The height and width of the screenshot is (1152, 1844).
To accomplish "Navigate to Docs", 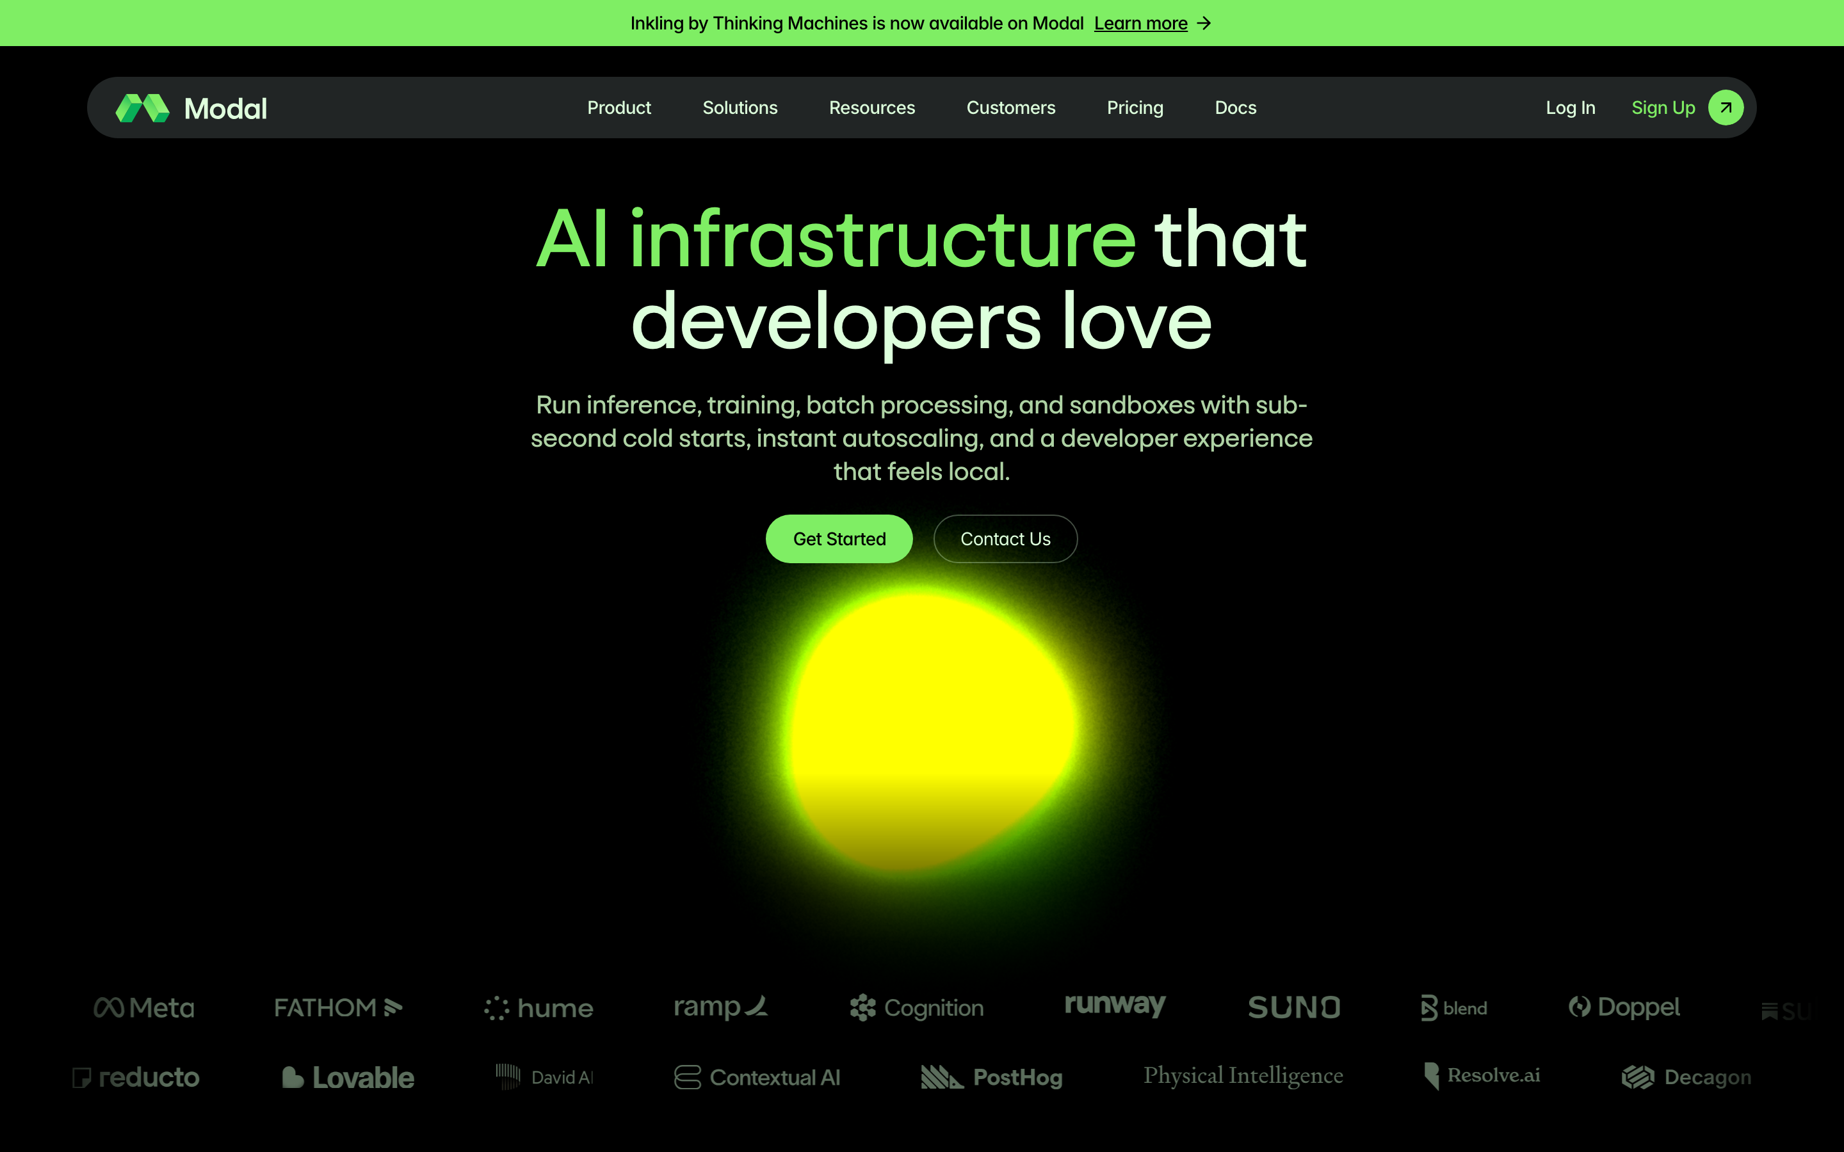I will coord(1235,108).
